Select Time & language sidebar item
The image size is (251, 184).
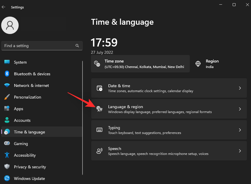coord(42,132)
